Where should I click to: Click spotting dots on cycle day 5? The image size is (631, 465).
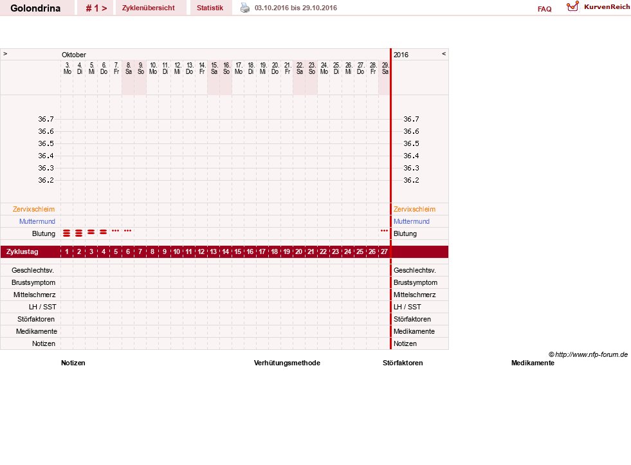pos(116,230)
